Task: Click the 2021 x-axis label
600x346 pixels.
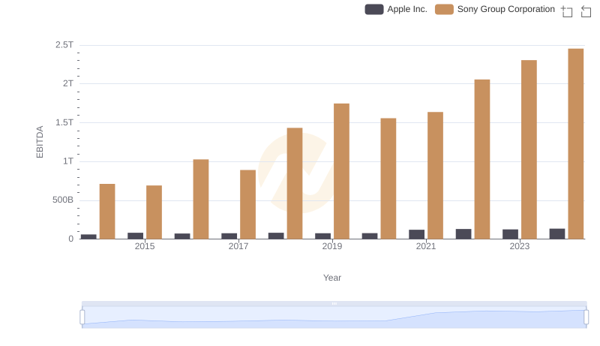Action: [x=426, y=246]
